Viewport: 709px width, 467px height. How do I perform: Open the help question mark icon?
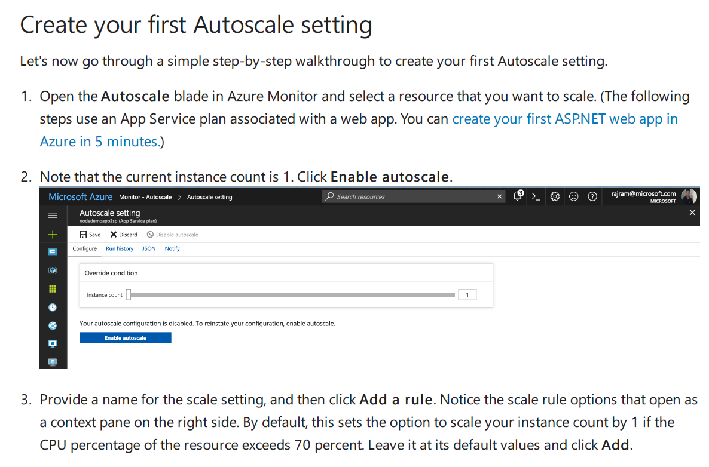[x=592, y=196]
